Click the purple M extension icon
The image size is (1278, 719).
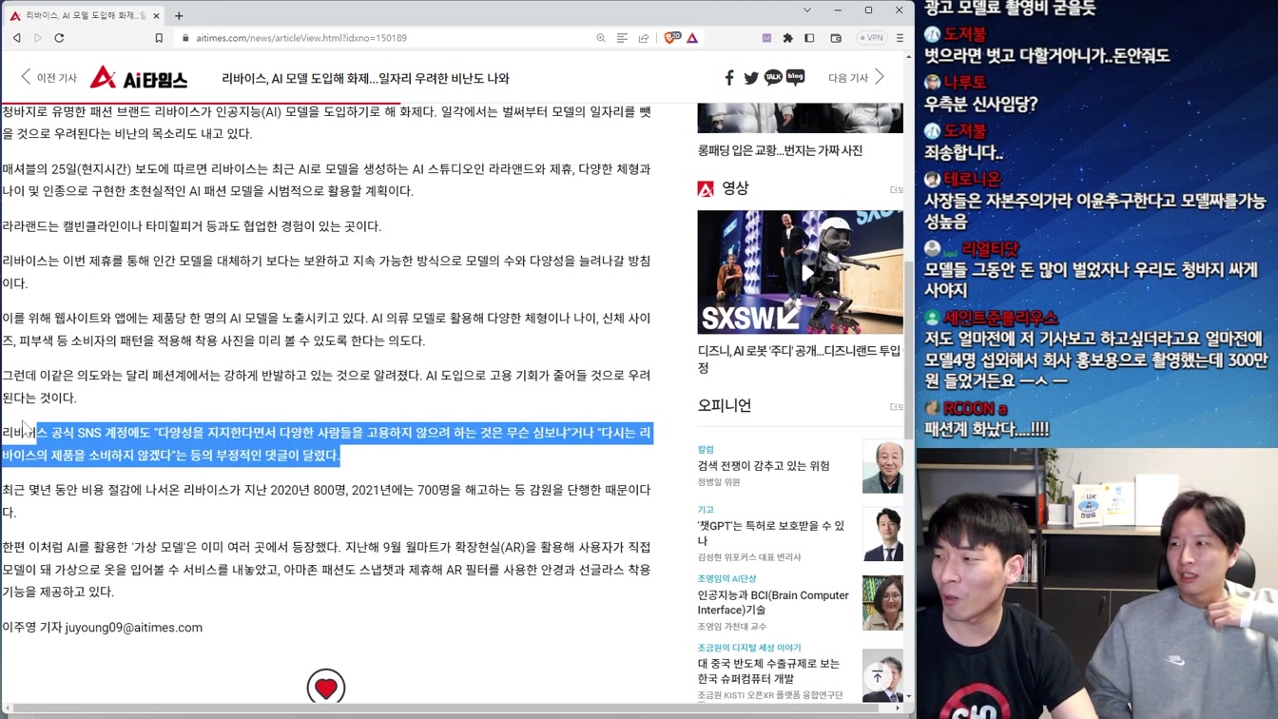click(x=766, y=38)
